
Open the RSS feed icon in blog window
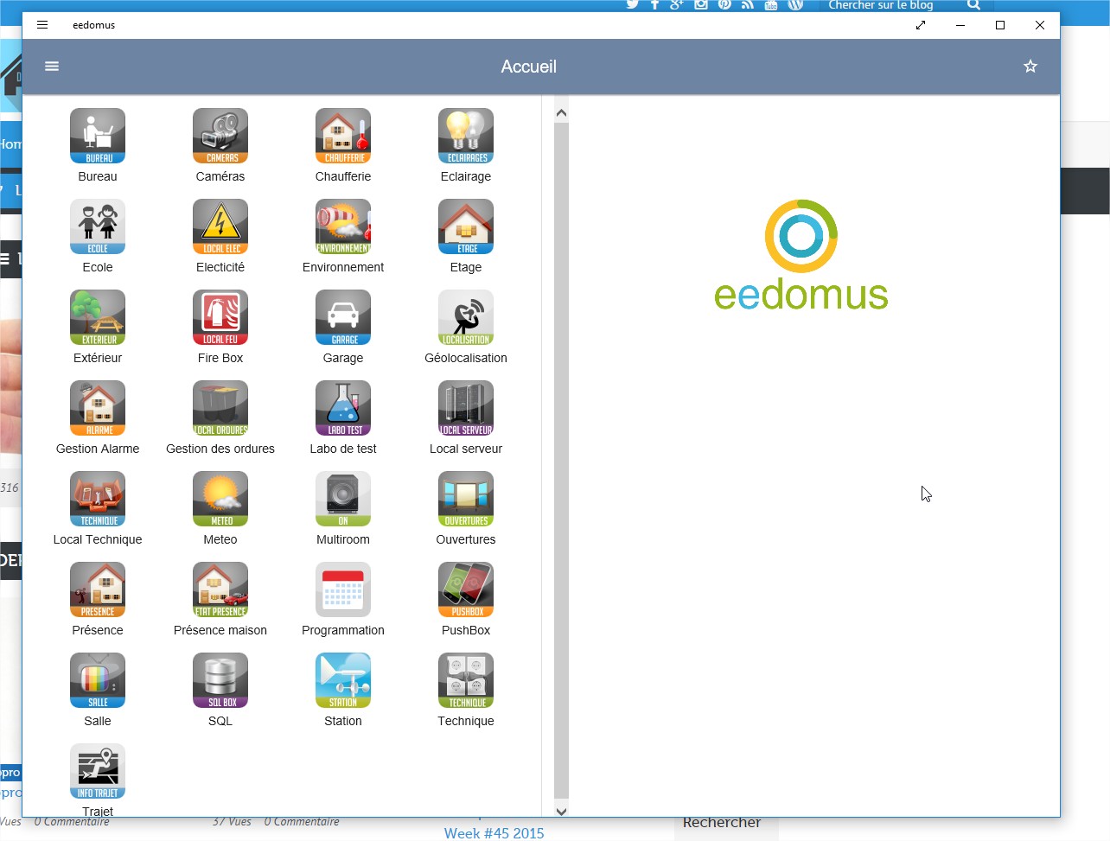[x=748, y=5]
